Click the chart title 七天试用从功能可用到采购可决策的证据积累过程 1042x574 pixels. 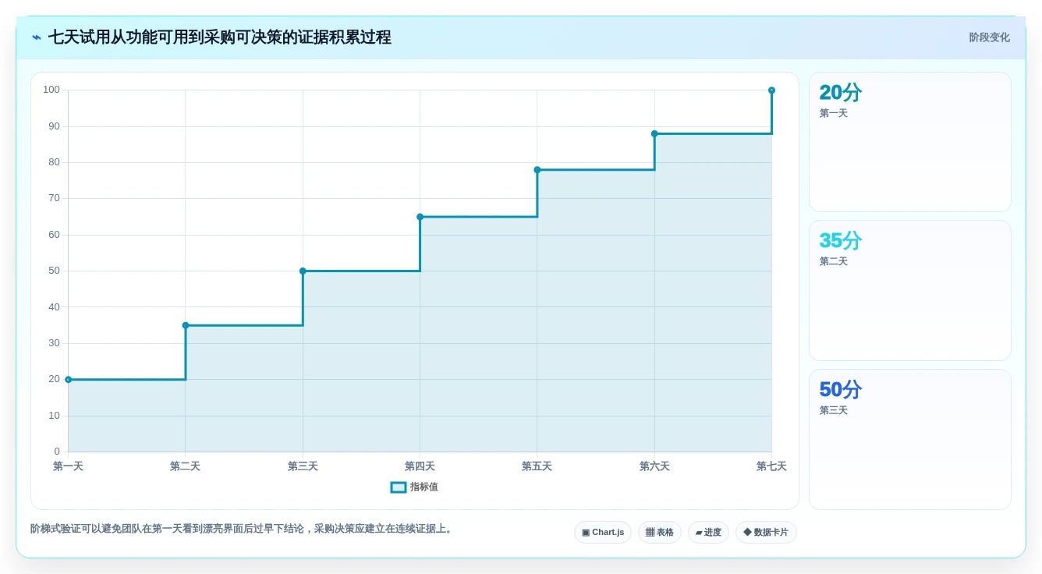coord(220,37)
